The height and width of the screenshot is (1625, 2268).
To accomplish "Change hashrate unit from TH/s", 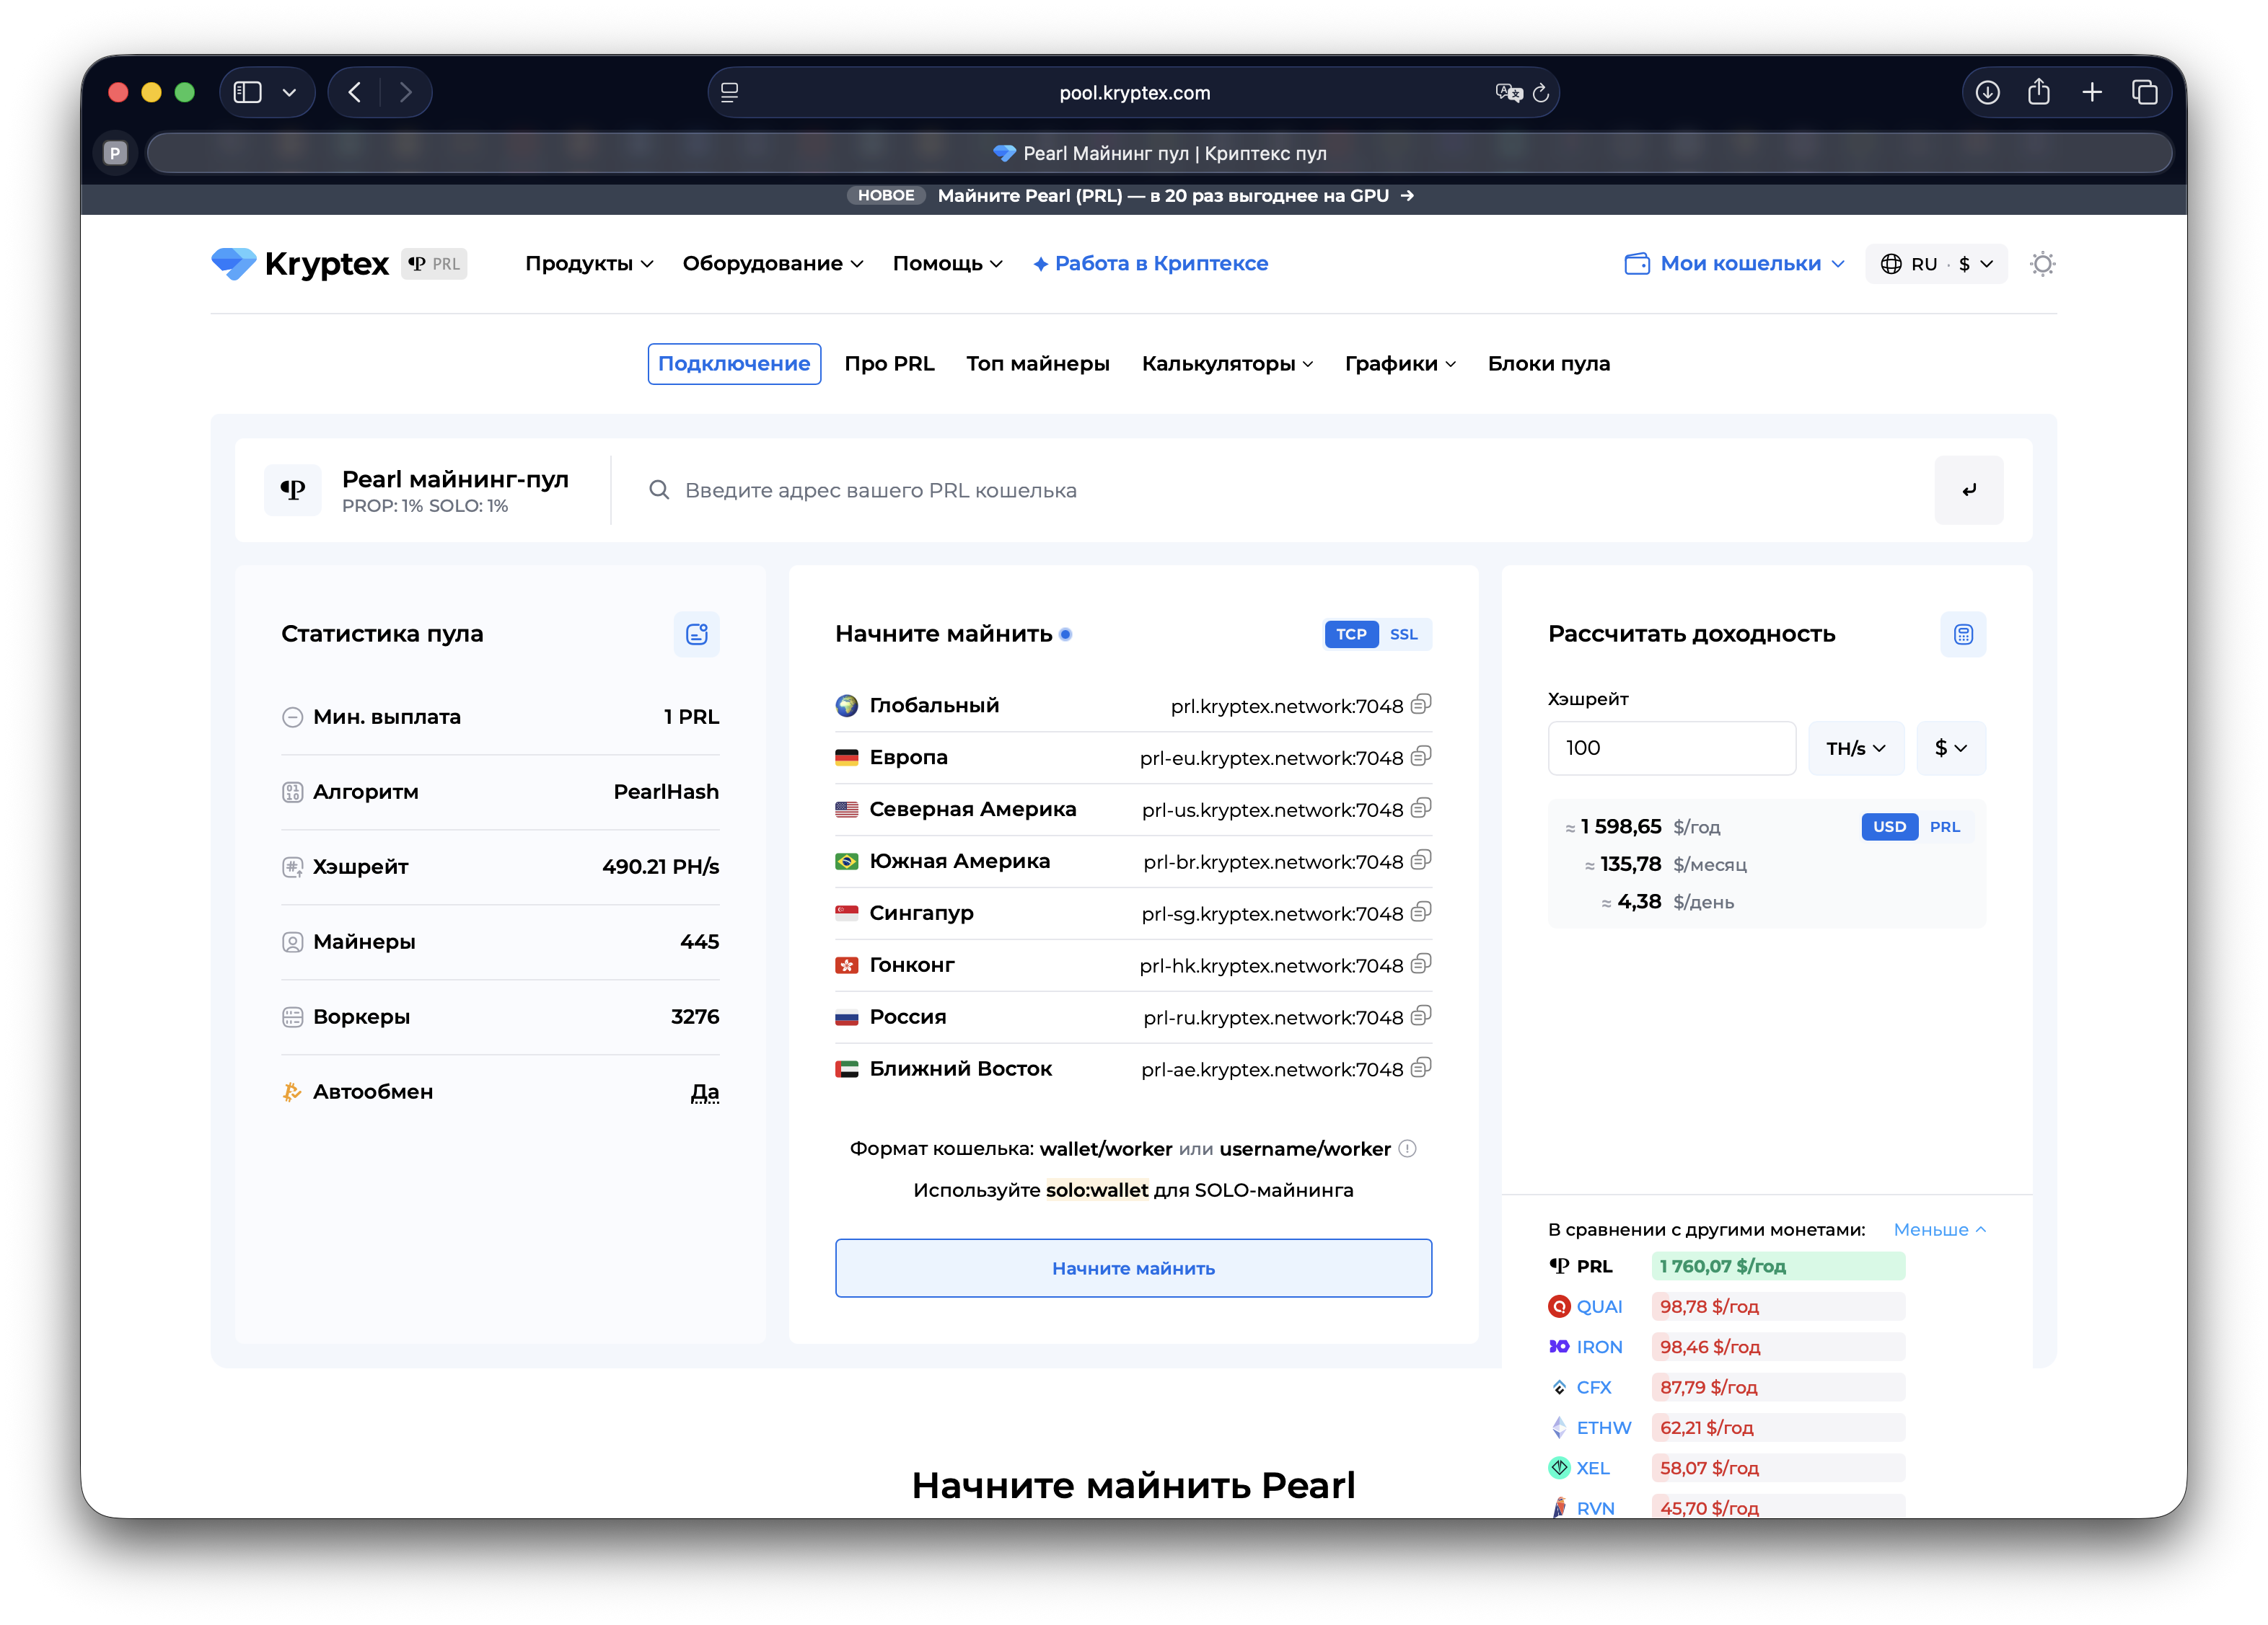I will coord(1855,748).
